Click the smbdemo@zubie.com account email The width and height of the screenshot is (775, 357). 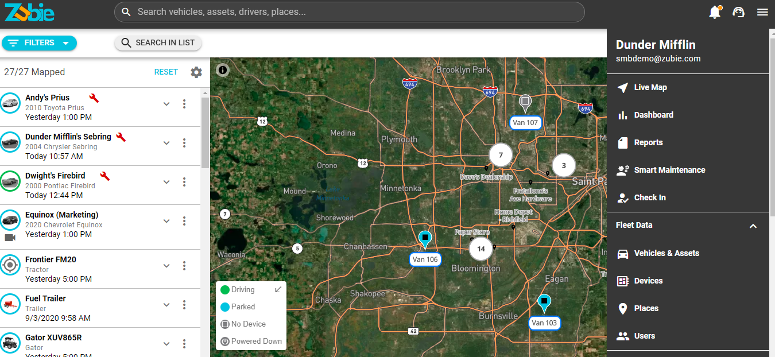[x=658, y=59]
